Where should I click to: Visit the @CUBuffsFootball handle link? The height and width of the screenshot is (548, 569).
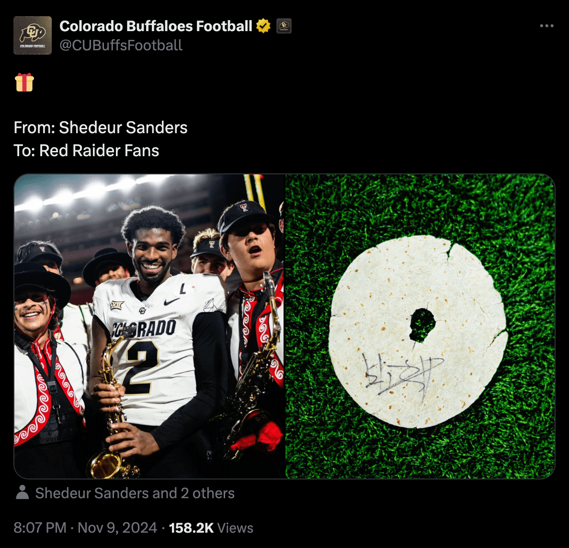click(121, 46)
